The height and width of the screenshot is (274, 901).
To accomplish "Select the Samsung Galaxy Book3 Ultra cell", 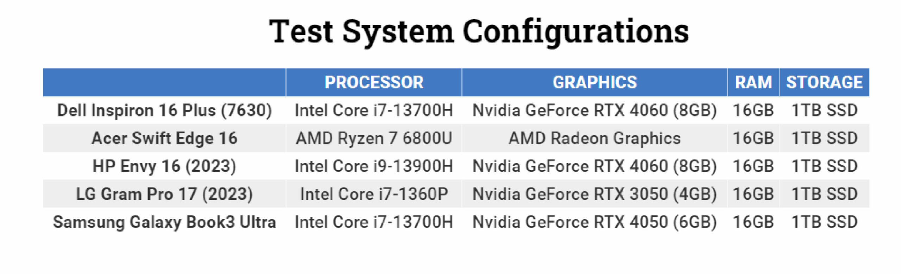I will coord(164,222).
